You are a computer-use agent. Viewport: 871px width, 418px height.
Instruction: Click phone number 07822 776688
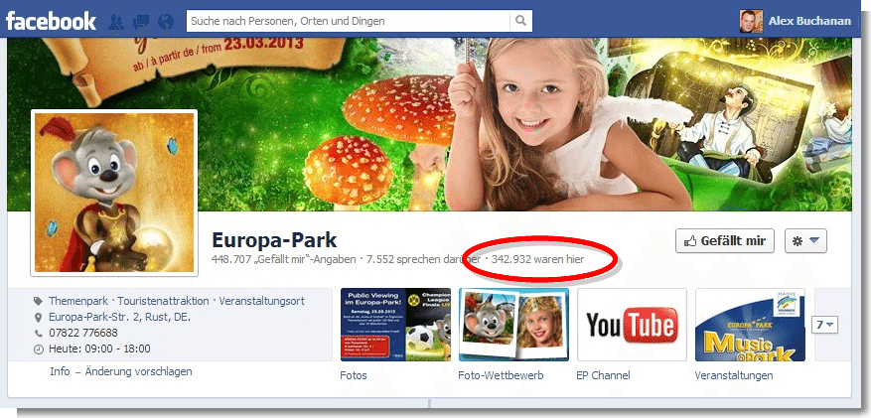pos(83,333)
